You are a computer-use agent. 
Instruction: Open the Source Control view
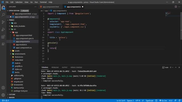(3, 22)
